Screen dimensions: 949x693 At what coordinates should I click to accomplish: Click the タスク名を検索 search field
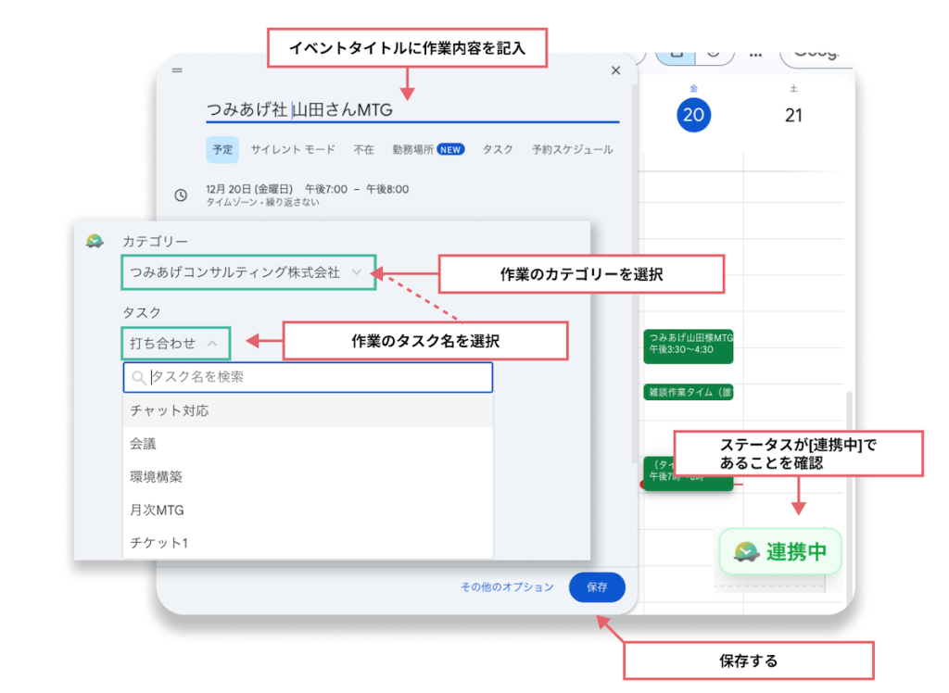click(x=315, y=377)
